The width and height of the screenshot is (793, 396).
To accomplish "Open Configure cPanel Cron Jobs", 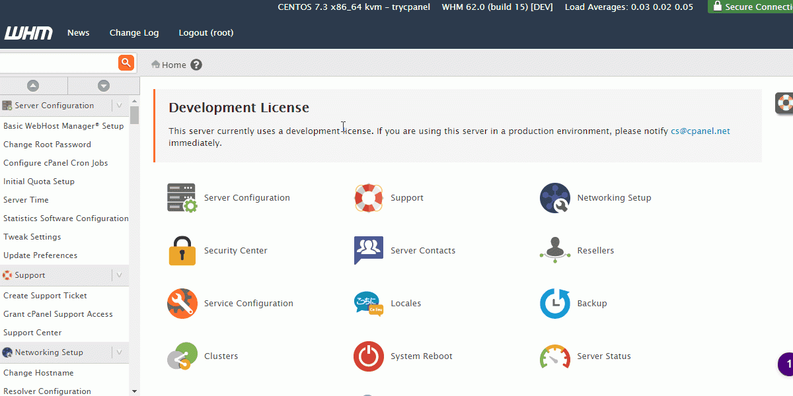I will coord(56,163).
